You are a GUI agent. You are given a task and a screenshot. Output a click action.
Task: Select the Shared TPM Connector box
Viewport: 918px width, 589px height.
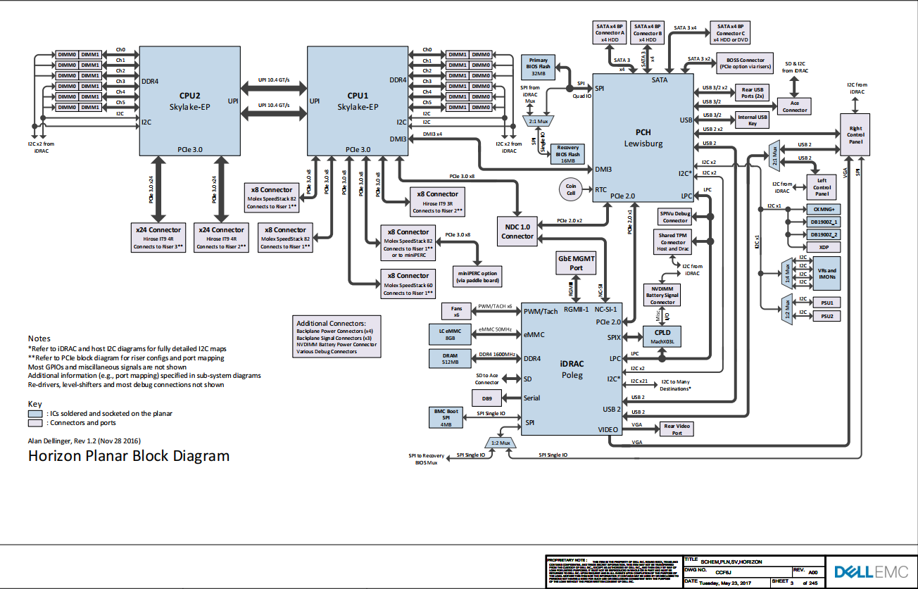672,242
